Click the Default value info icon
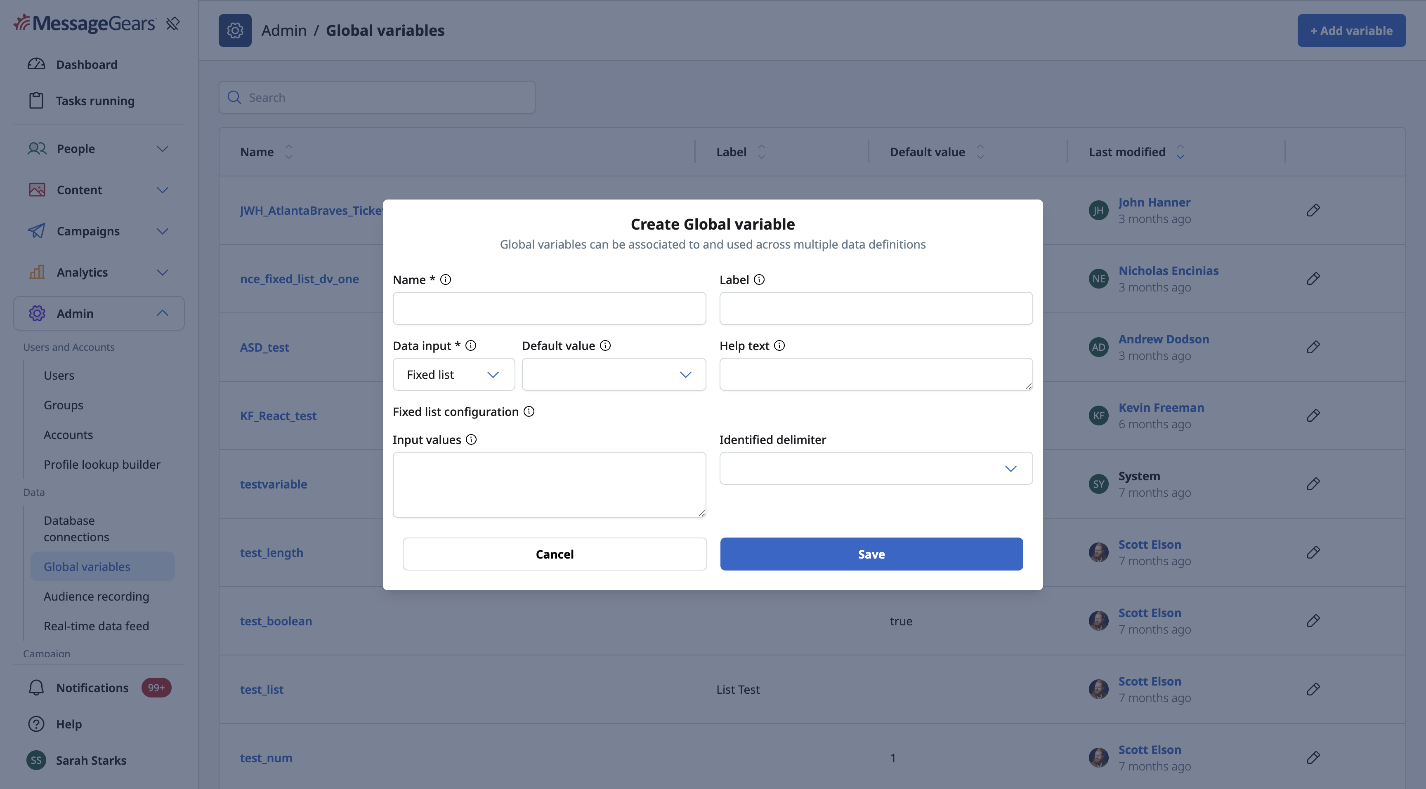Image resolution: width=1426 pixels, height=789 pixels. coord(605,345)
